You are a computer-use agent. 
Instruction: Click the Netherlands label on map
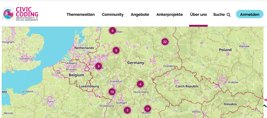click(x=84, y=48)
